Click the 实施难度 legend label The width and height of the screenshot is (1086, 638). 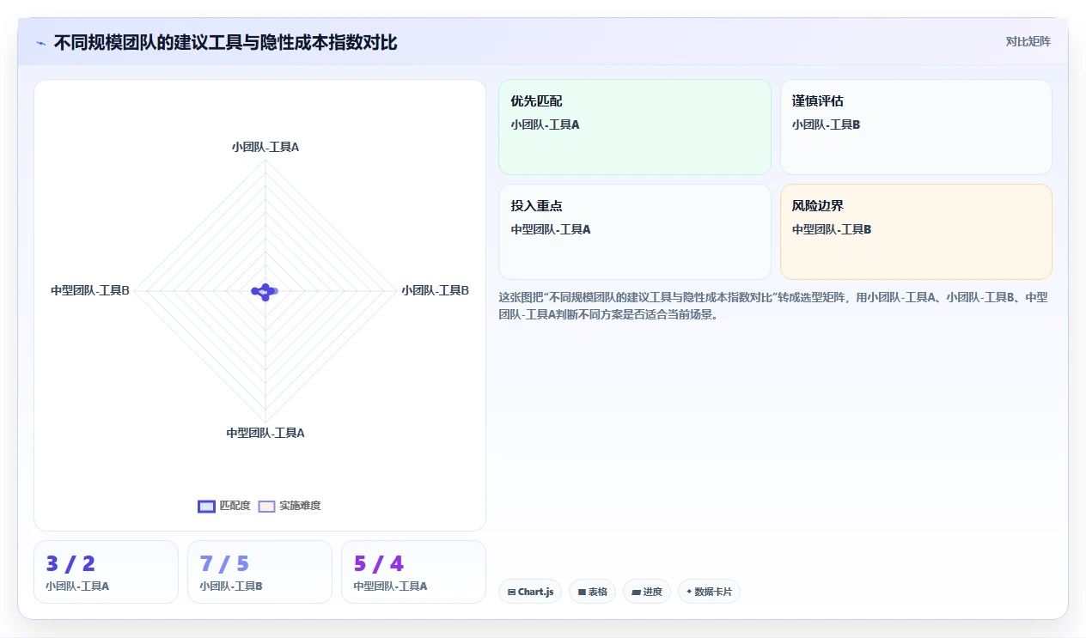tap(300, 506)
